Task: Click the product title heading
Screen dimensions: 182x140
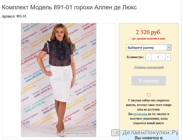Action: [69, 7]
